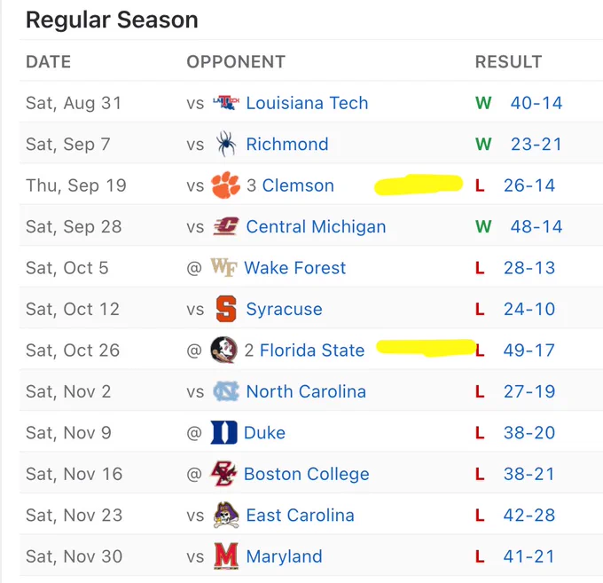Click the Maryland M logo
The height and width of the screenshot is (583, 603).
click(x=226, y=556)
